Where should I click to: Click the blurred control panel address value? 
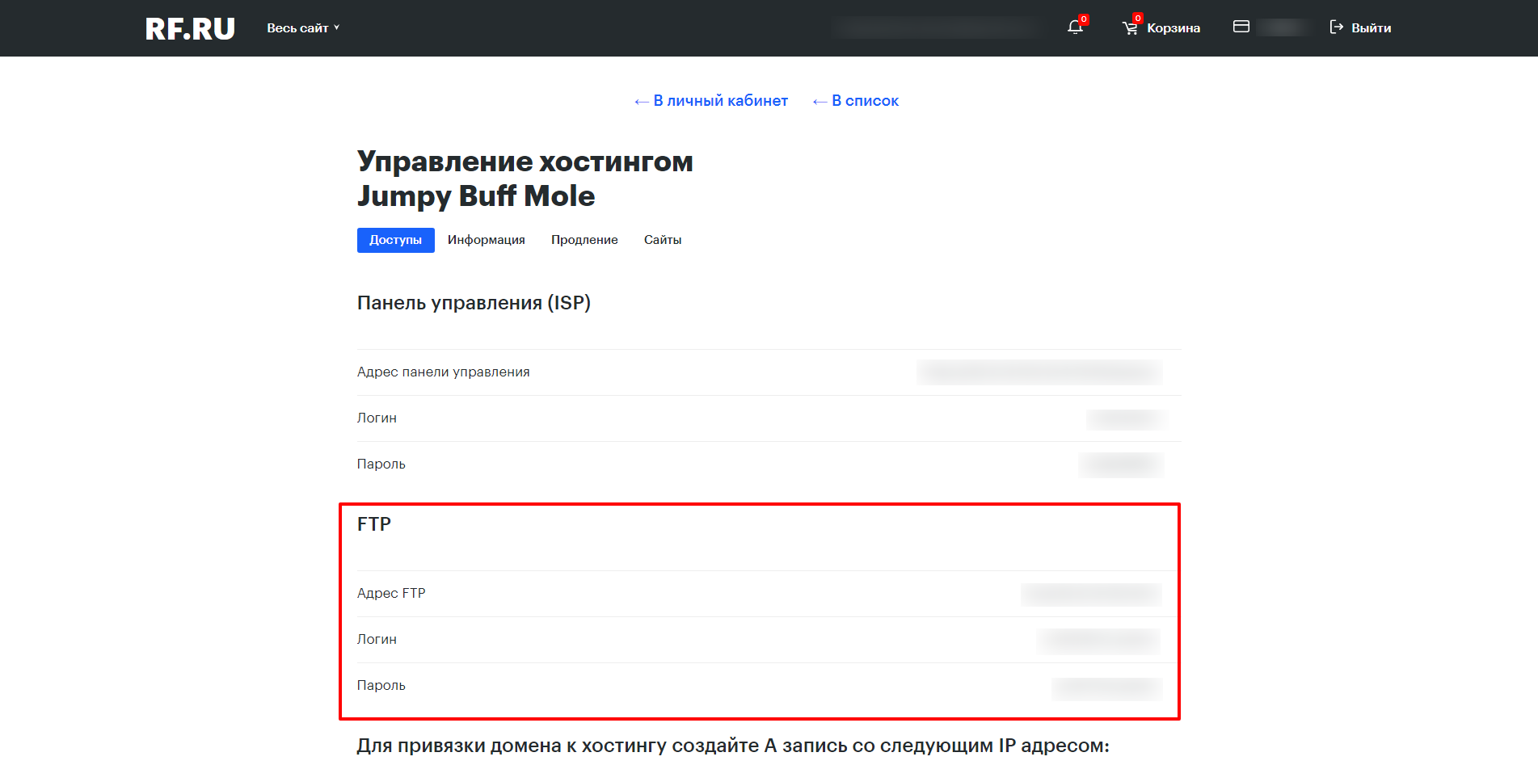1039,372
